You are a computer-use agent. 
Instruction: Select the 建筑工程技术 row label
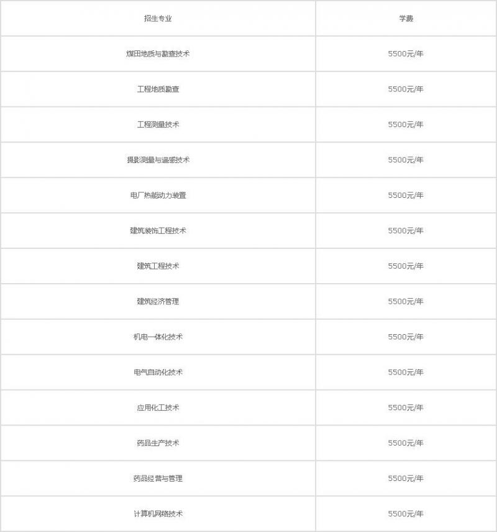158,266
